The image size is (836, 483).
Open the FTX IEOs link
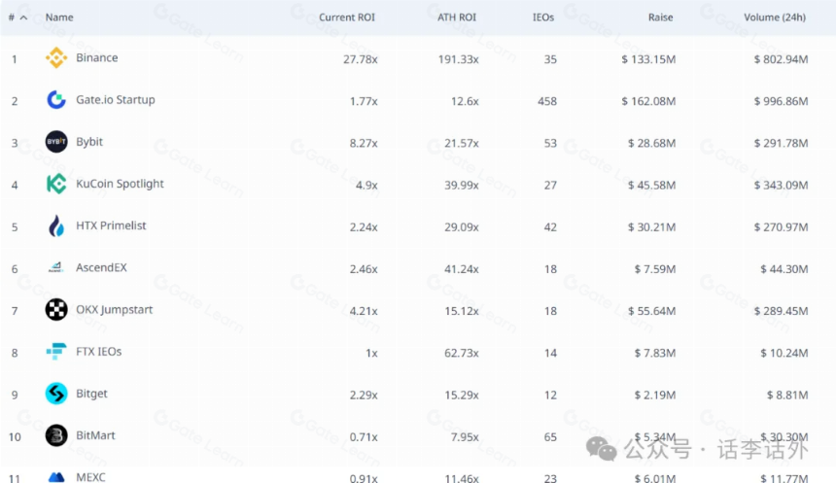[x=98, y=352]
